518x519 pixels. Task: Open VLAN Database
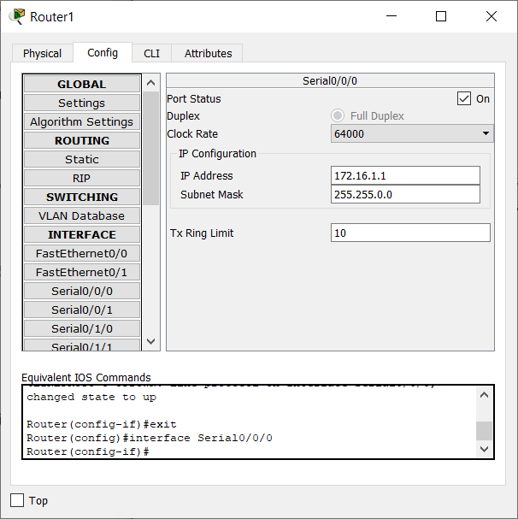coord(82,215)
